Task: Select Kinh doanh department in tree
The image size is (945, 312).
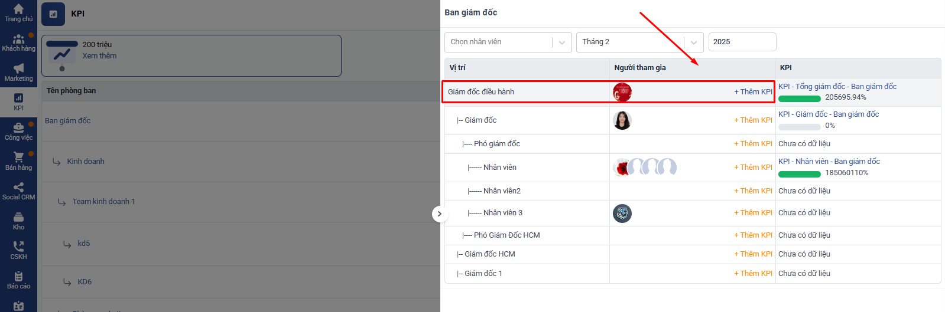Action: (86, 162)
